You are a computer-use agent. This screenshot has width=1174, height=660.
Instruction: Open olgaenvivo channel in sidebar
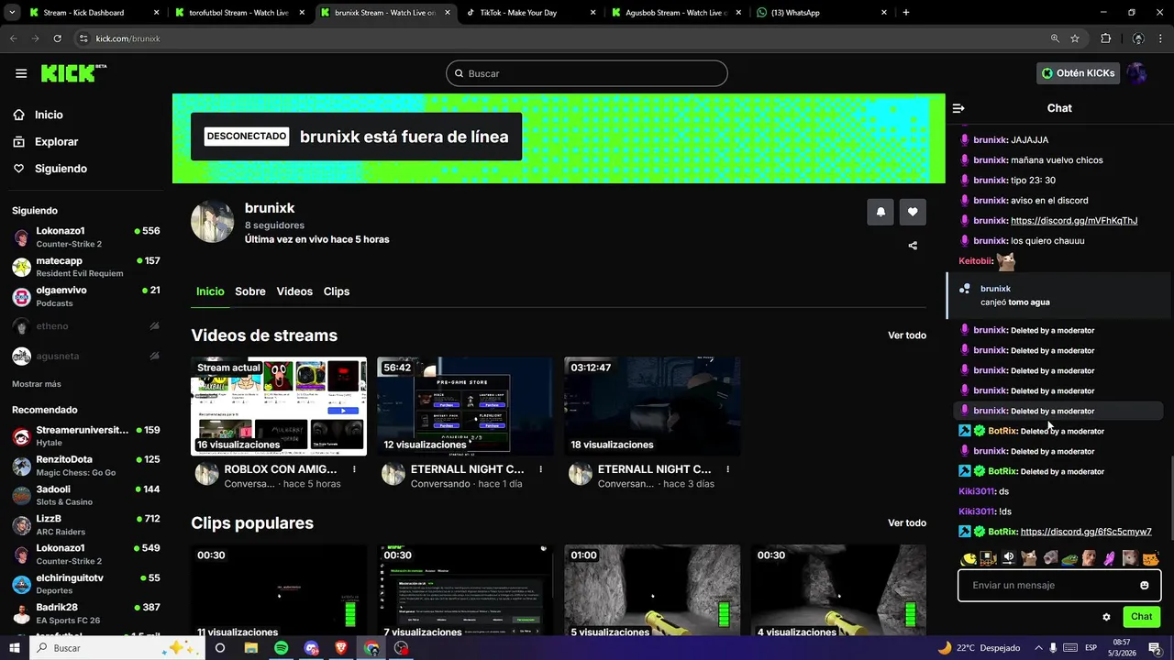tap(86, 296)
